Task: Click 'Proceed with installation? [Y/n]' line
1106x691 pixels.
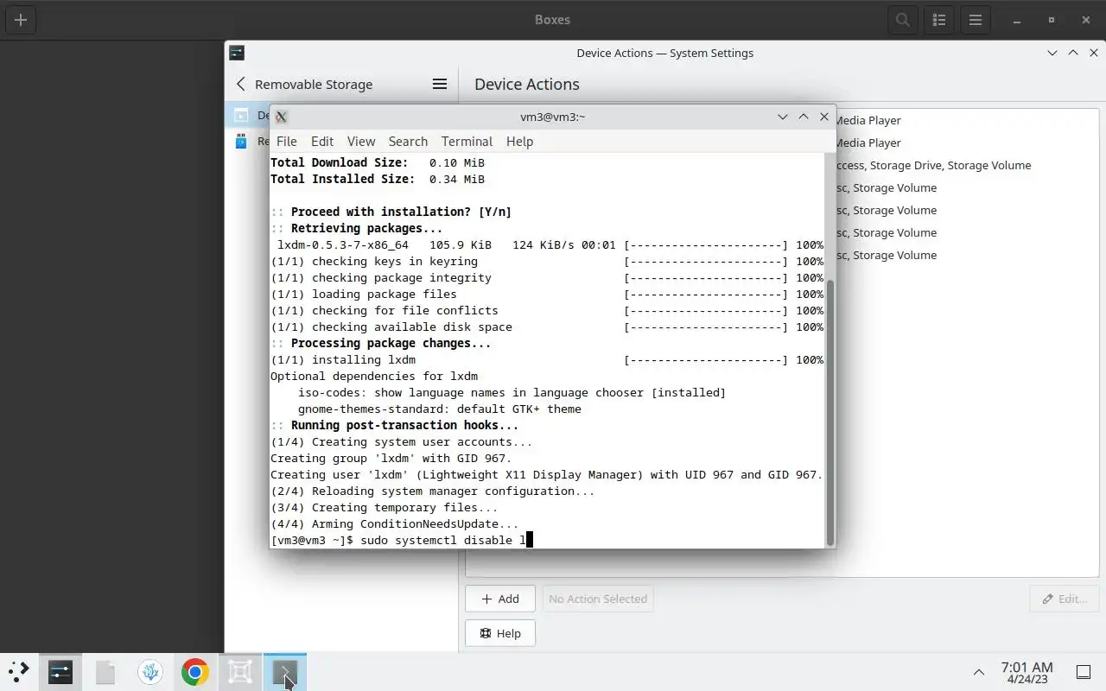Action: click(391, 212)
